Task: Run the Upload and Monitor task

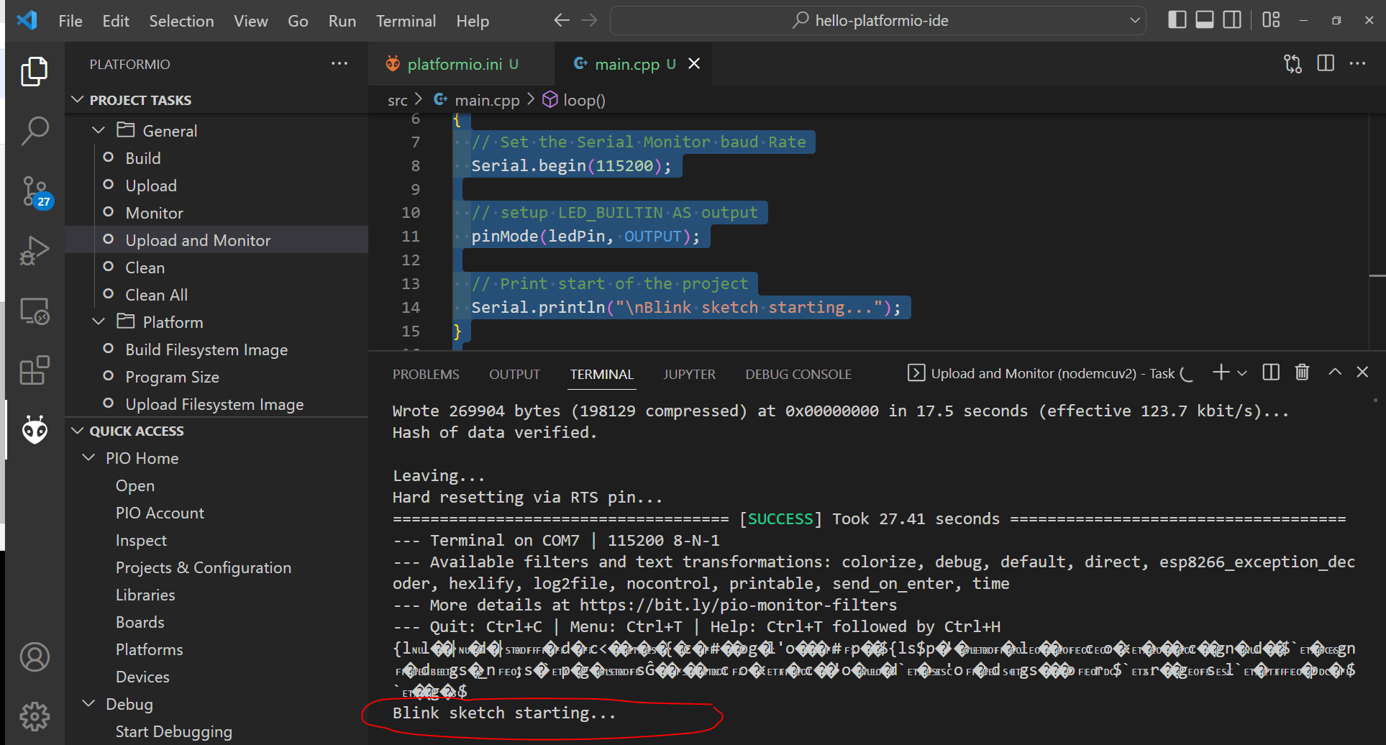Action: click(x=198, y=239)
